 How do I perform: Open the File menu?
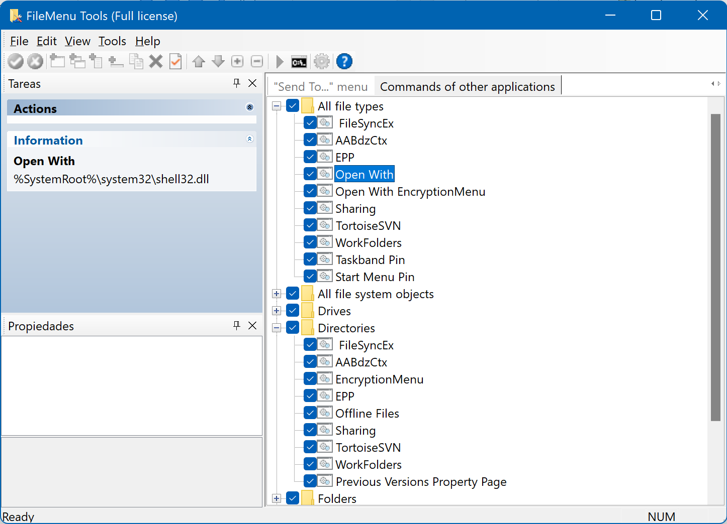click(x=19, y=41)
